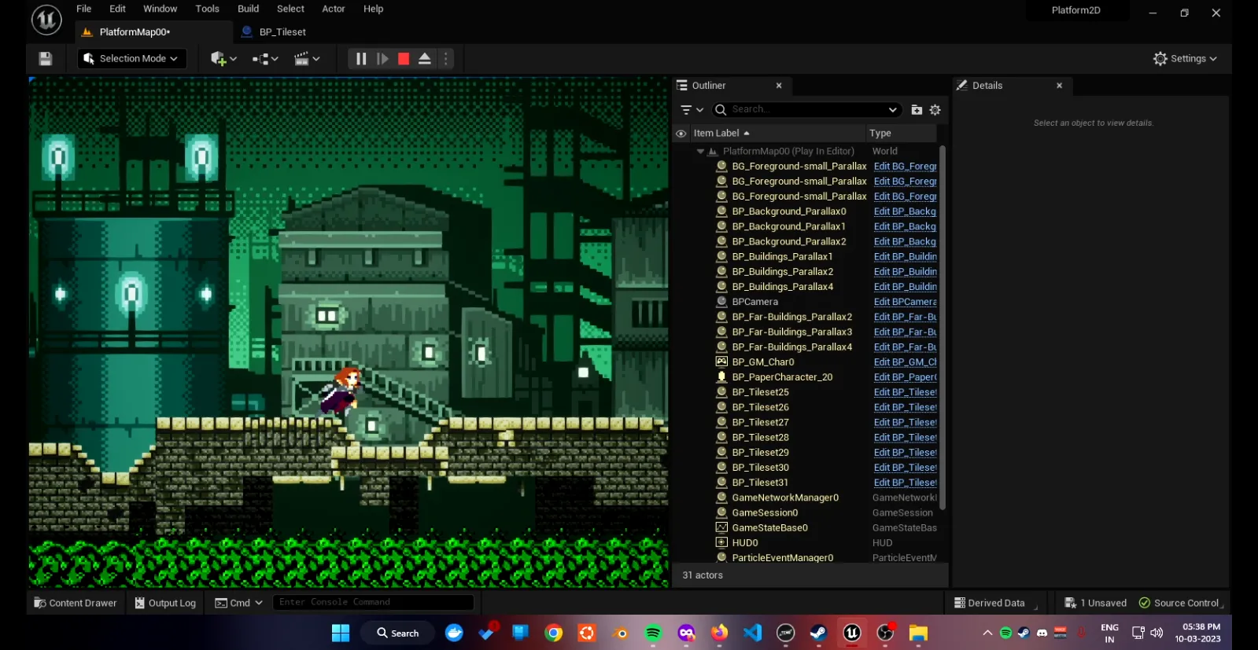This screenshot has width=1258, height=650.
Task: Open the quick add content dropdown
Action: (x=223, y=59)
